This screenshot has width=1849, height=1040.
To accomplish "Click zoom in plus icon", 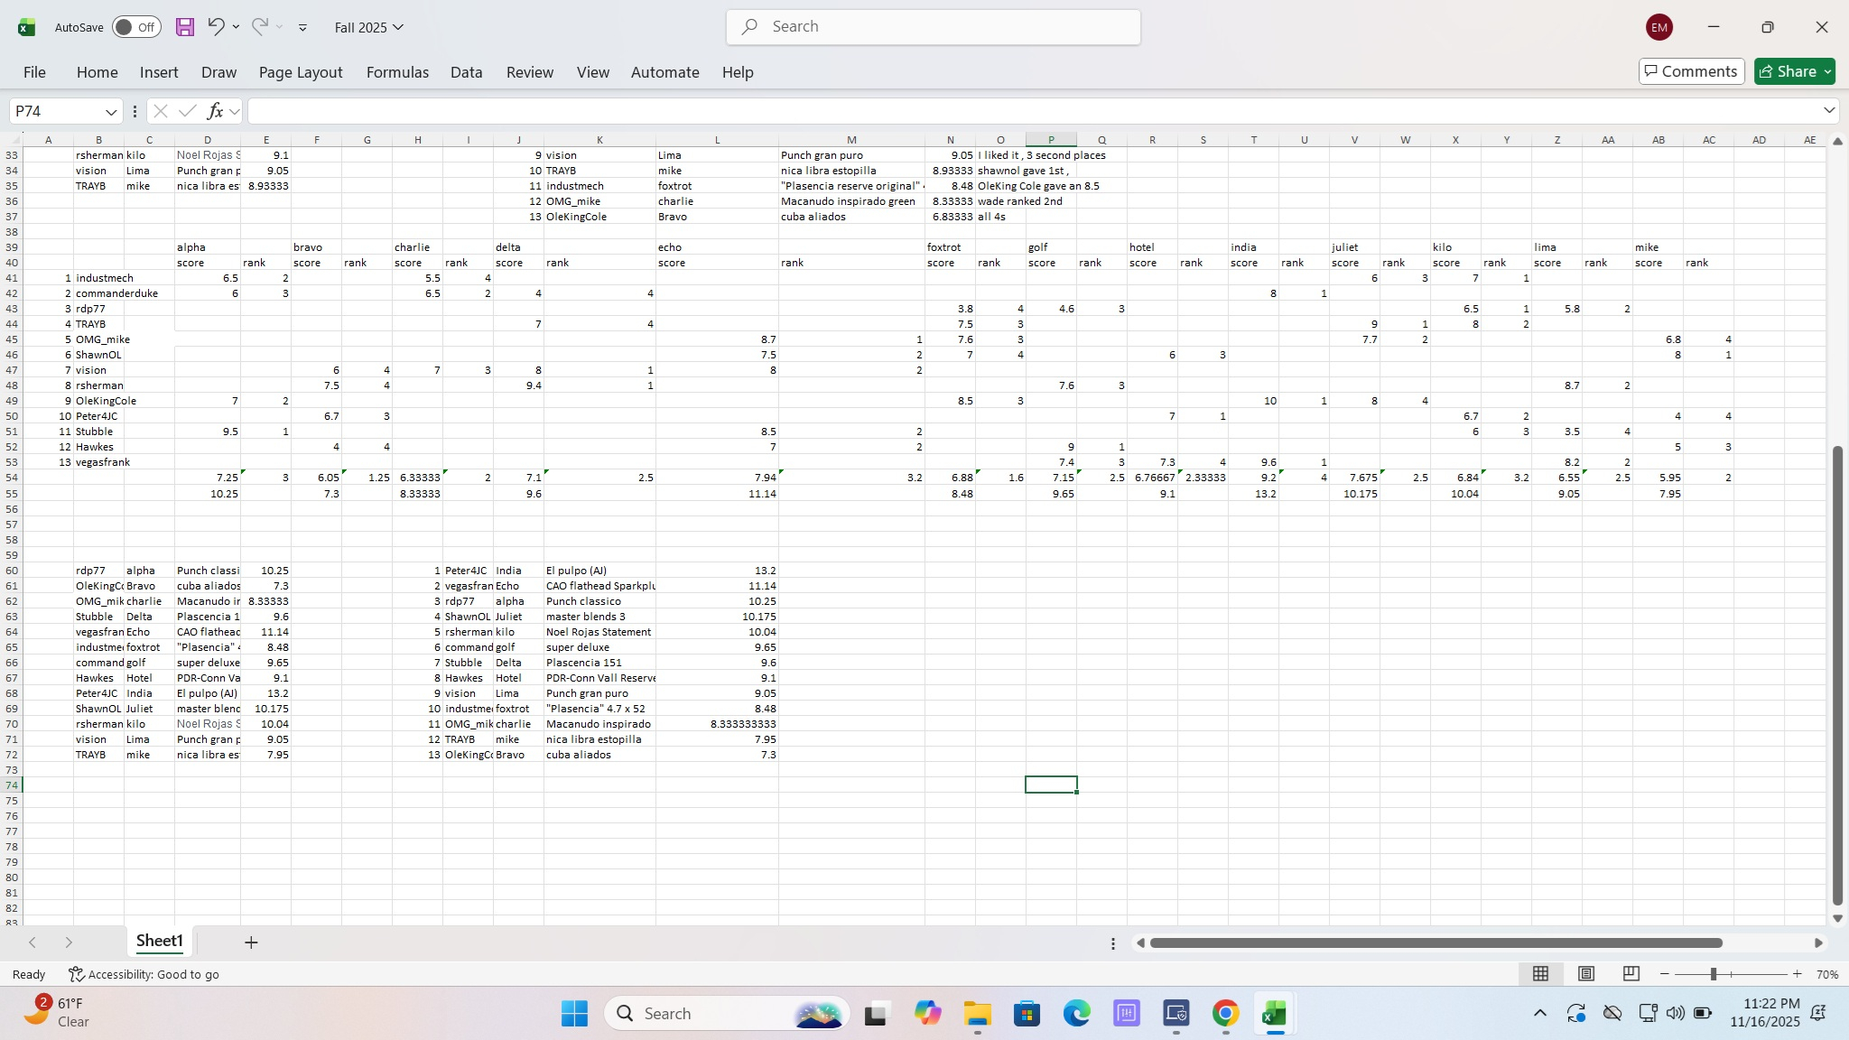I will pos(1797,974).
